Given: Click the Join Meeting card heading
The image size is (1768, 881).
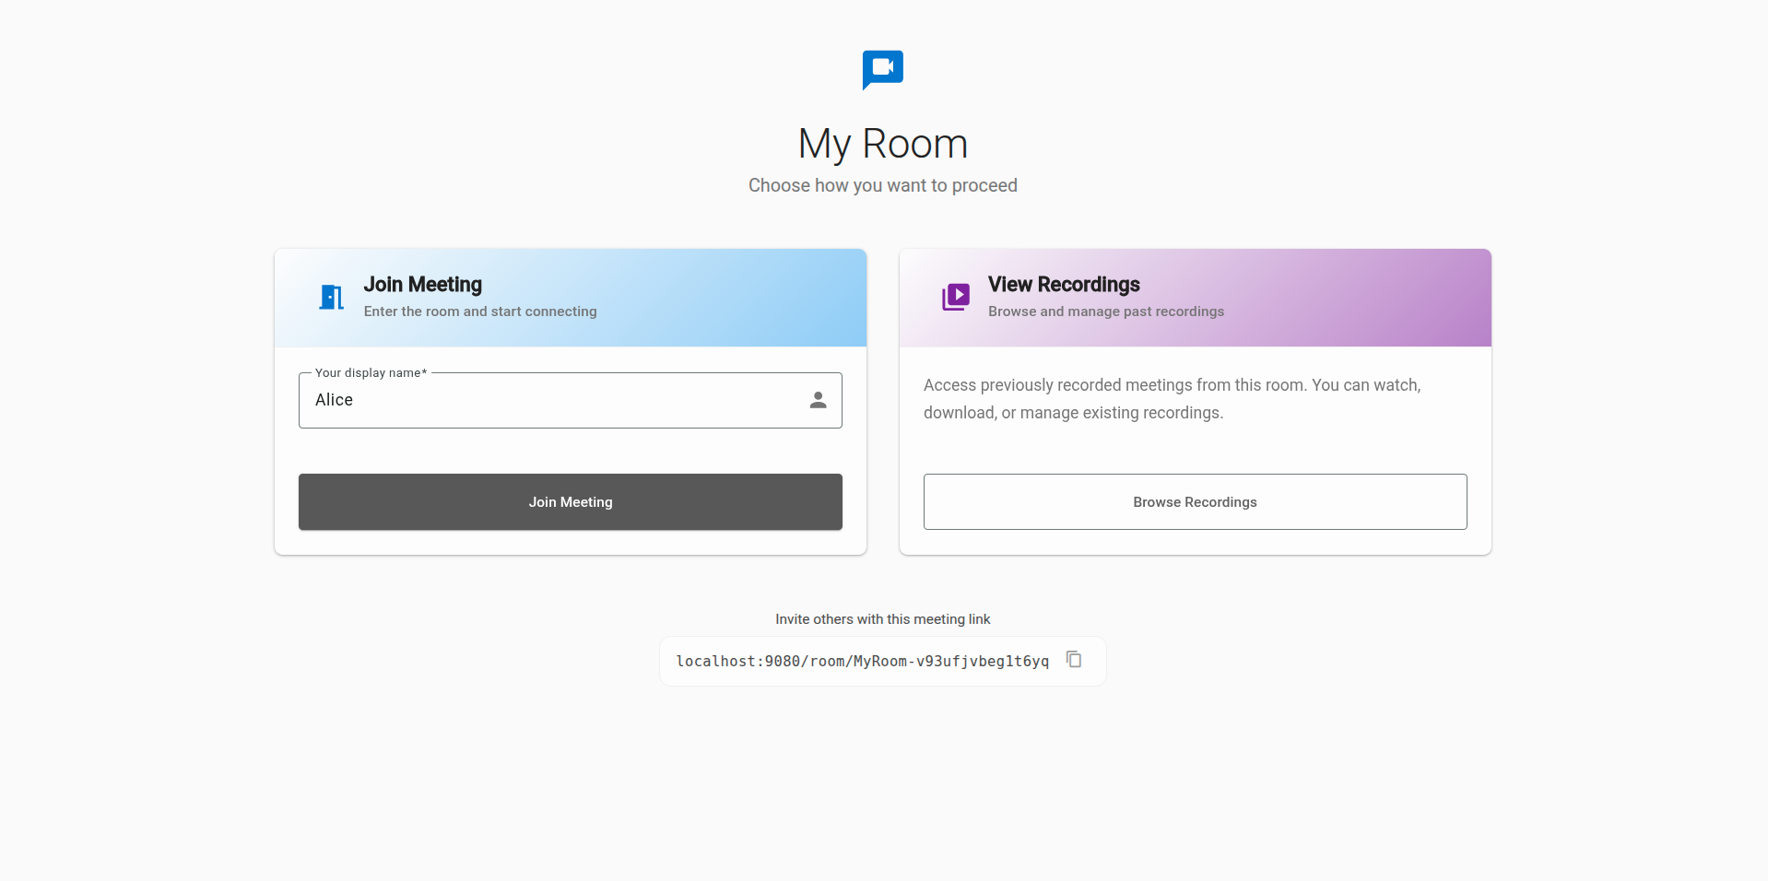Looking at the screenshot, I should pyautogui.click(x=422, y=285).
